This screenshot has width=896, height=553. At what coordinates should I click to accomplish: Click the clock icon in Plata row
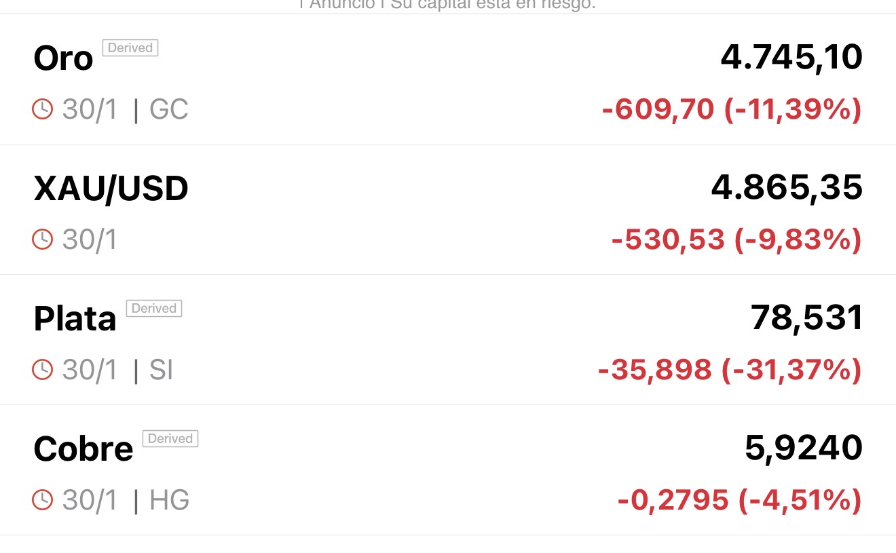(42, 370)
